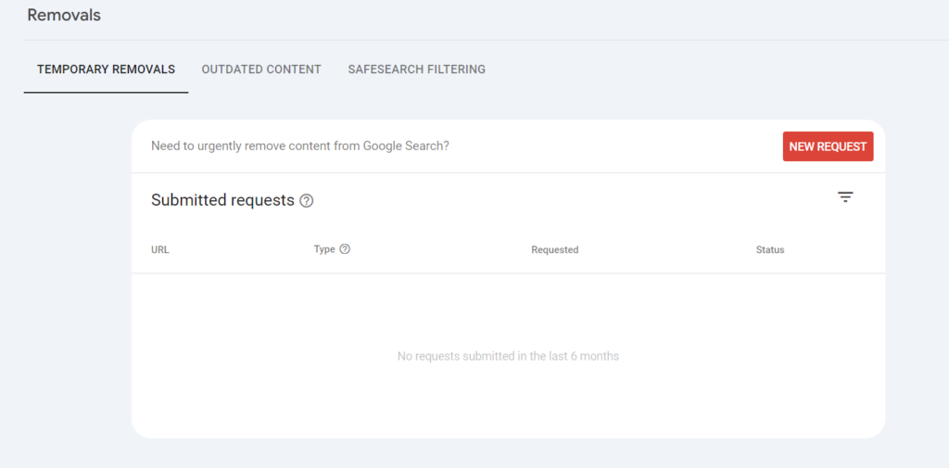Screen dimensions: 949x468
Task: Click the help icon next to Type
Action: 345,249
